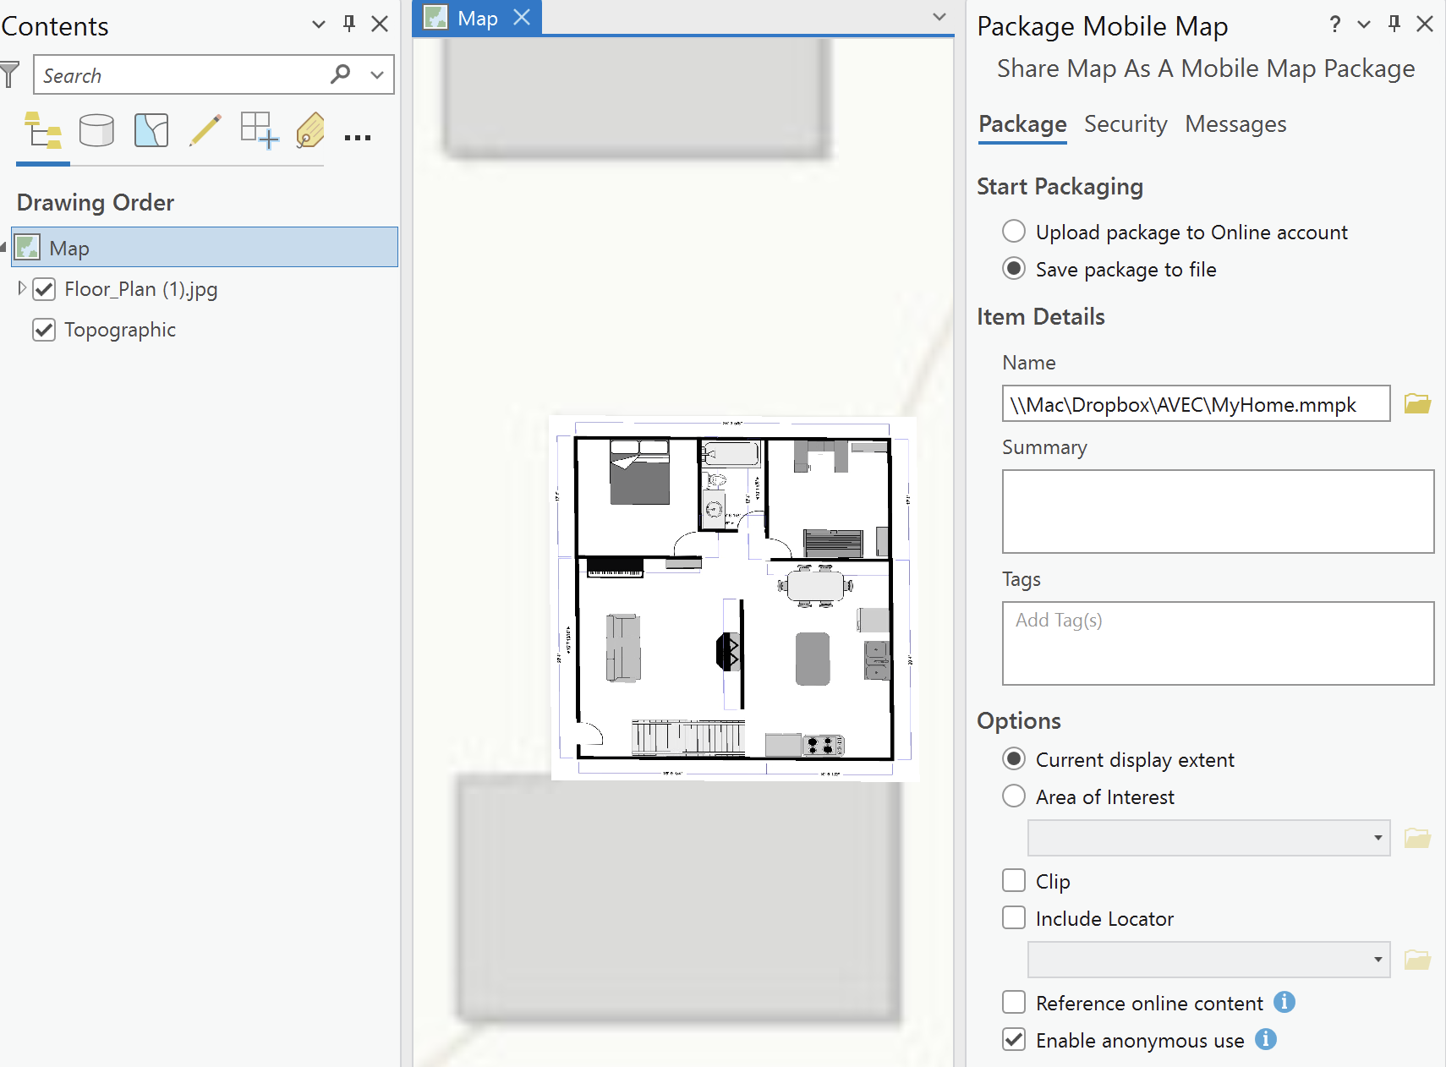Switch to List By Data Source view
The width and height of the screenshot is (1446, 1067).
[96, 131]
